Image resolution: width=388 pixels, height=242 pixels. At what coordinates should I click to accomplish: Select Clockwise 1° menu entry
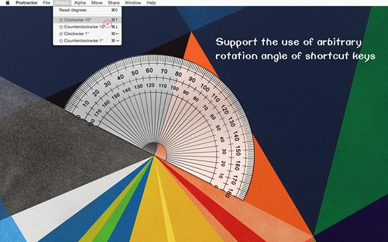coord(87,34)
